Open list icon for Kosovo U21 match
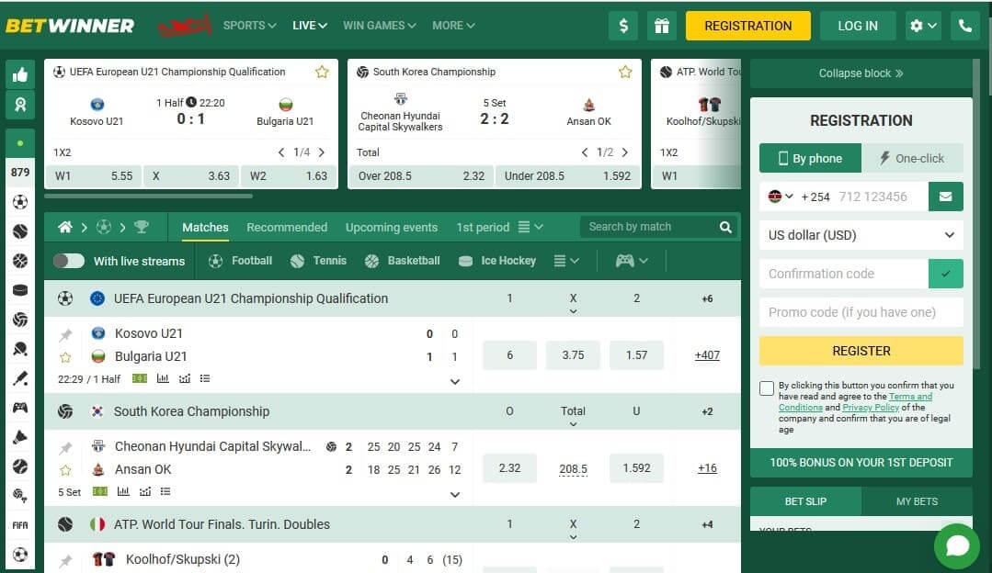Screen dimensions: 992x573 pyautogui.click(x=205, y=378)
